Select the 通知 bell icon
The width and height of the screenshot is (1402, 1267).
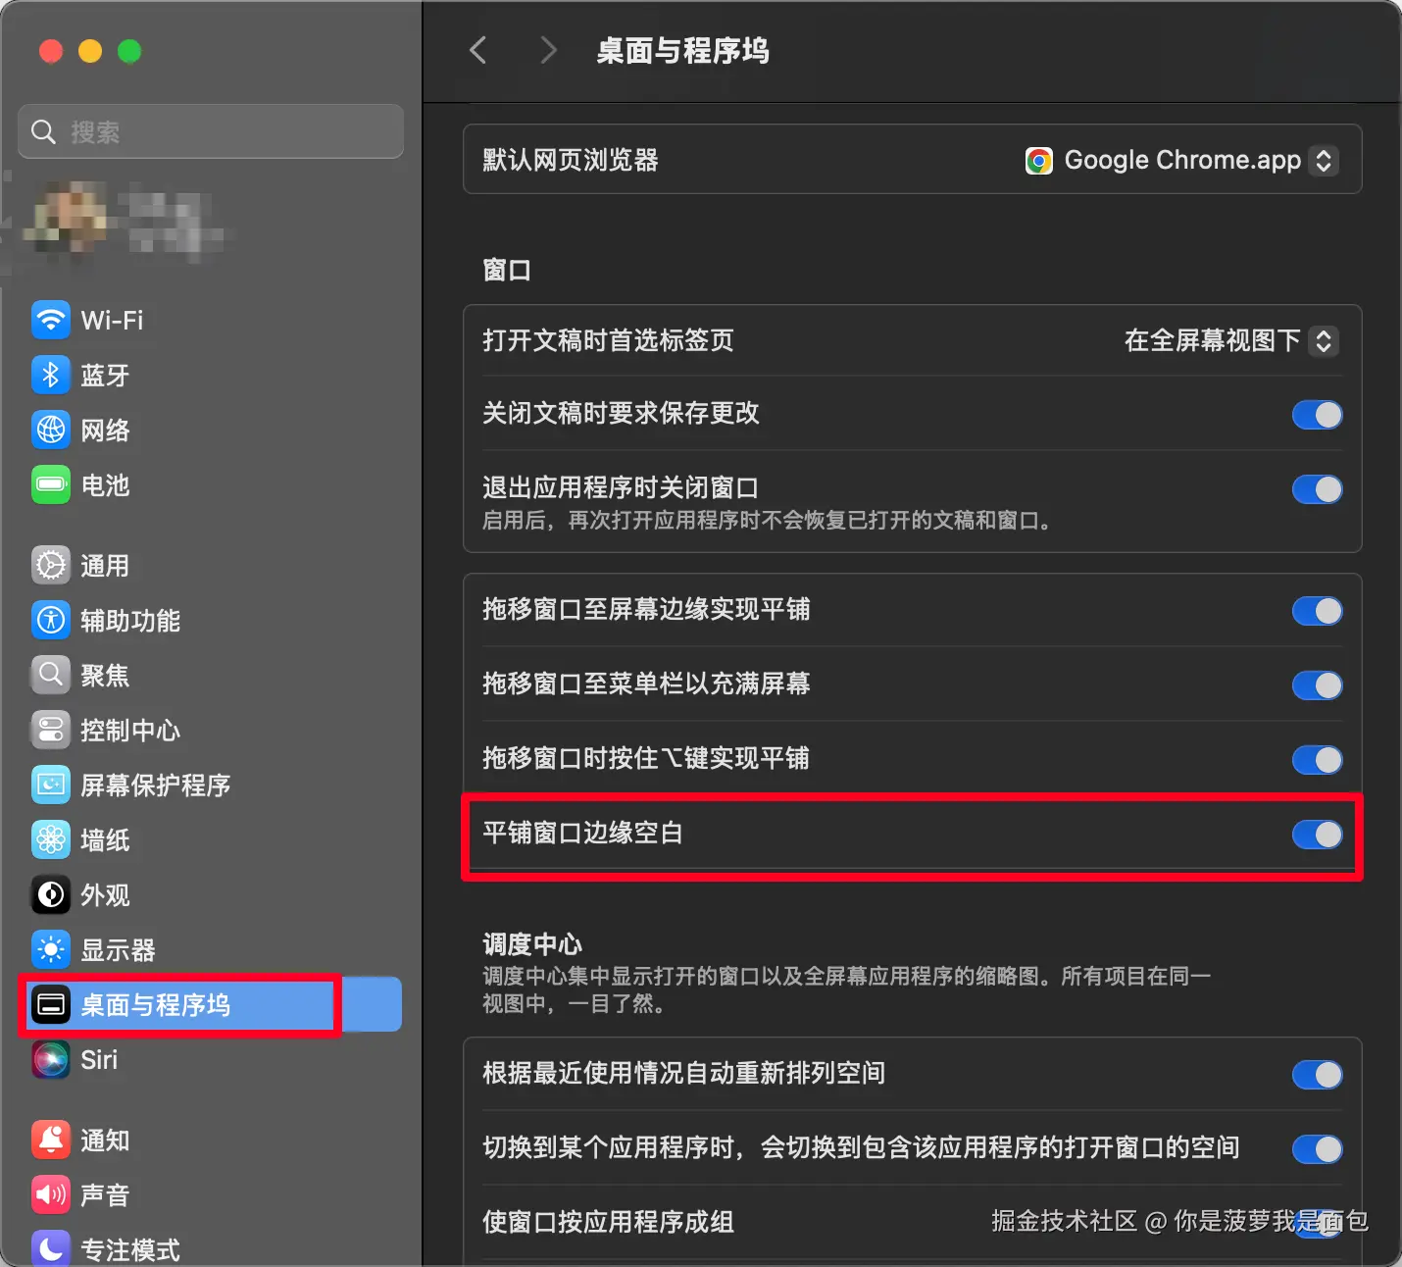pyautogui.click(x=51, y=1140)
